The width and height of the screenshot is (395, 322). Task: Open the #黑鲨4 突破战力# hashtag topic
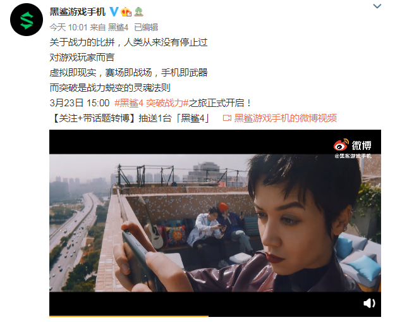pos(152,103)
